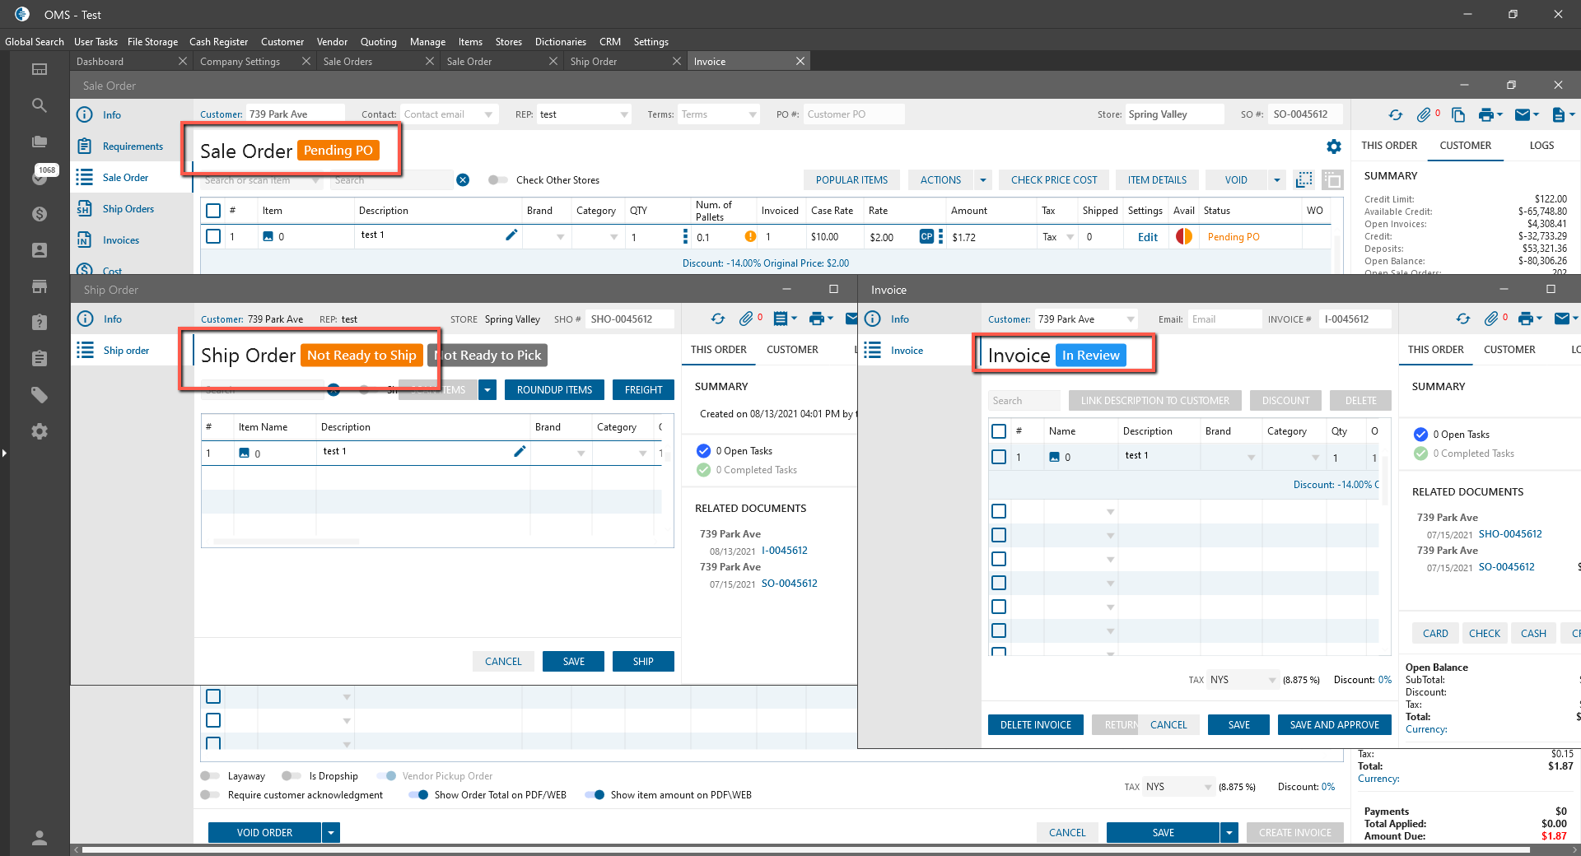Click the POPULAR ITEMS button
Viewport: 1581px width, 856px height.
click(851, 180)
